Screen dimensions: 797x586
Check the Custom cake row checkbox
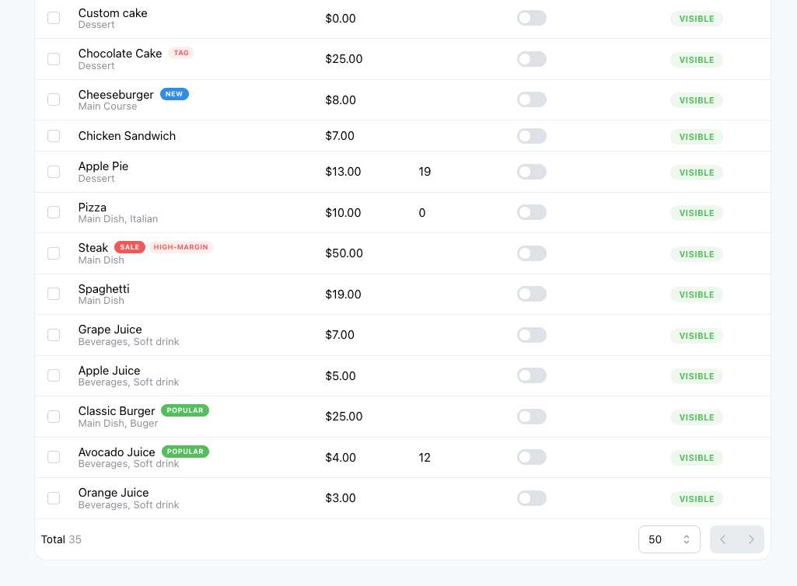click(54, 18)
